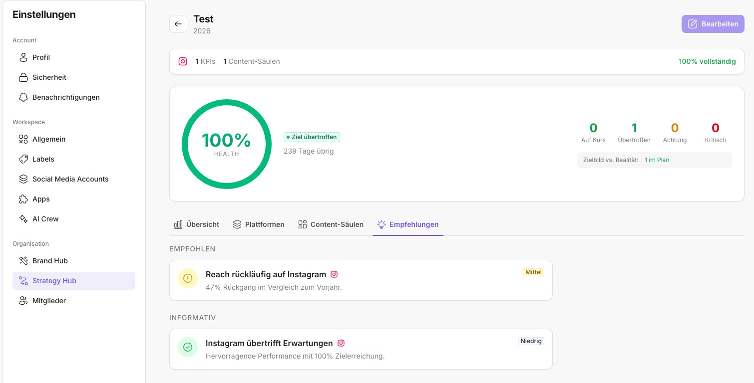
Task: Click the lock icon for Sicherheit
Action: click(x=23, y=77)
